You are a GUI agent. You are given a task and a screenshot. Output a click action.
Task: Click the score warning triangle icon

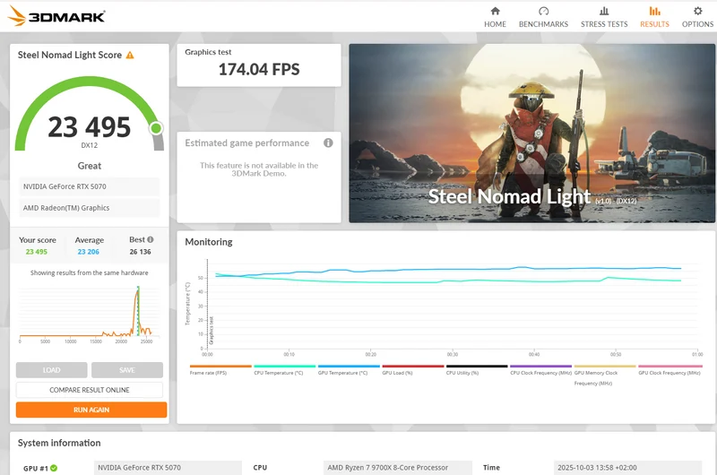click(130, 56)
